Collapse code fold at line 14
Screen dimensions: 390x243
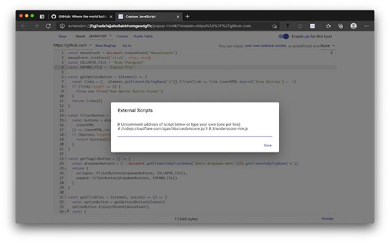pyautogui.click(x=65, y=115)
